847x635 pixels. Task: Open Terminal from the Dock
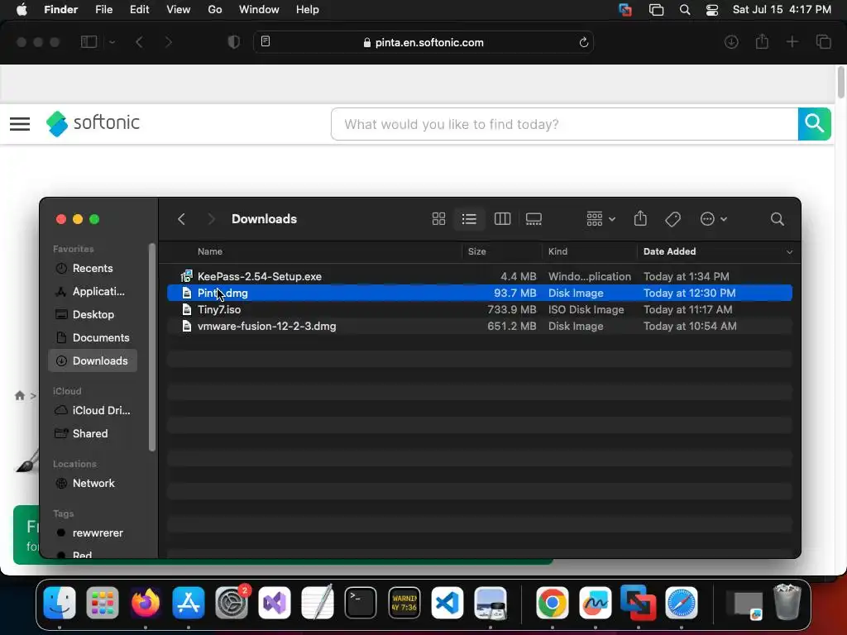pyautogui.click(x=361, y=603)
